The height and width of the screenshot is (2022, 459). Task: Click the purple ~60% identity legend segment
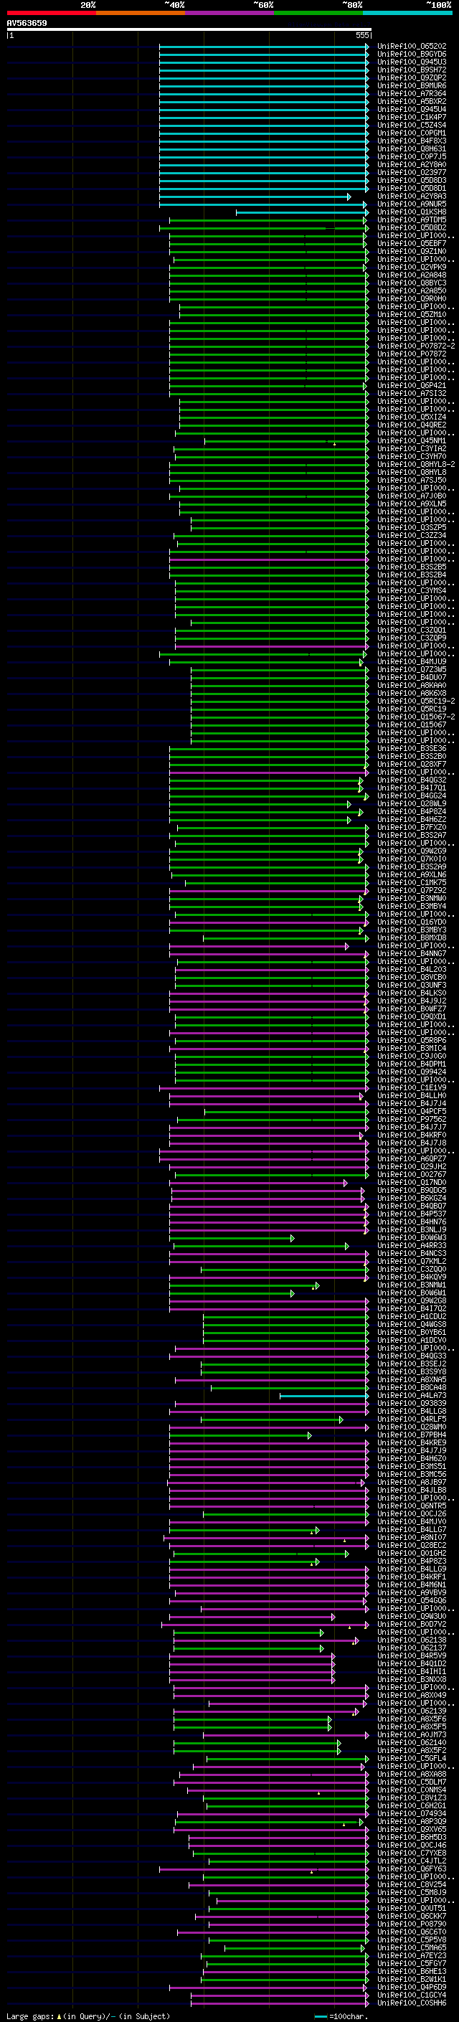(230, 14)
